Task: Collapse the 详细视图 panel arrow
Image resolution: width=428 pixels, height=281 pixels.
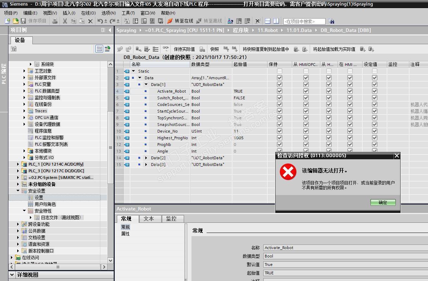Action: [x=12, y=275]
